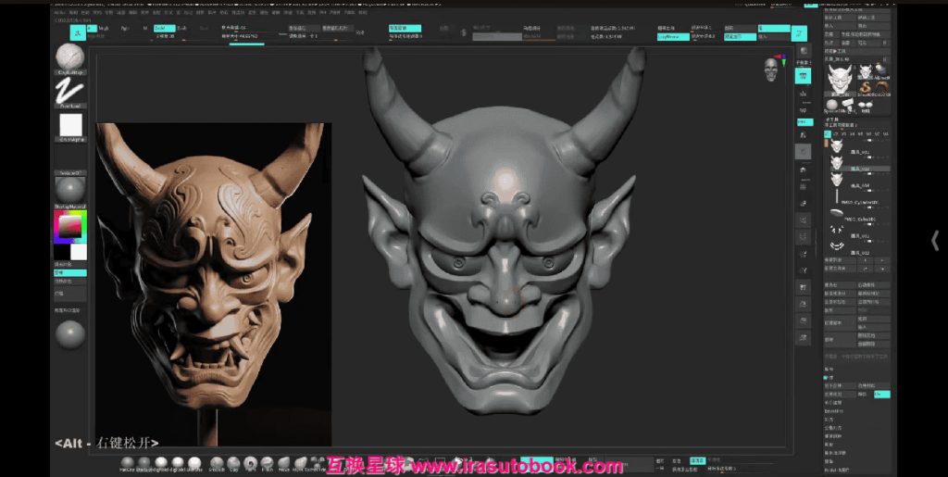
Task: Select the spiral brush icon in bottom shelf
Action: click(x=250, y=464)
